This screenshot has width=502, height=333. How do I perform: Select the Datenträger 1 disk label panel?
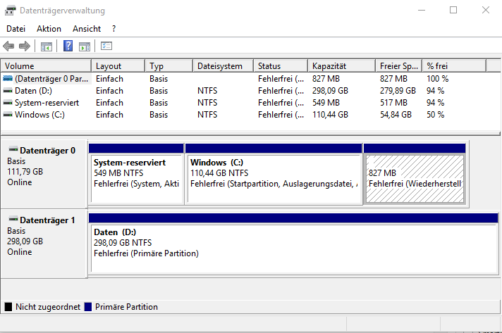point(44,244)
